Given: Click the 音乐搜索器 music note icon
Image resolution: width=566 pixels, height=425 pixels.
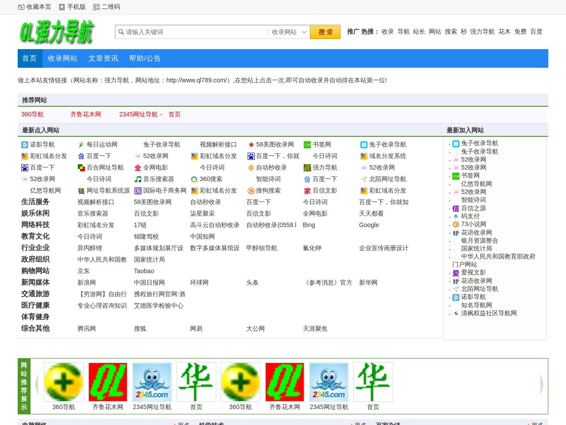Looking at the screenshot, I should click(x=138, y=179).
